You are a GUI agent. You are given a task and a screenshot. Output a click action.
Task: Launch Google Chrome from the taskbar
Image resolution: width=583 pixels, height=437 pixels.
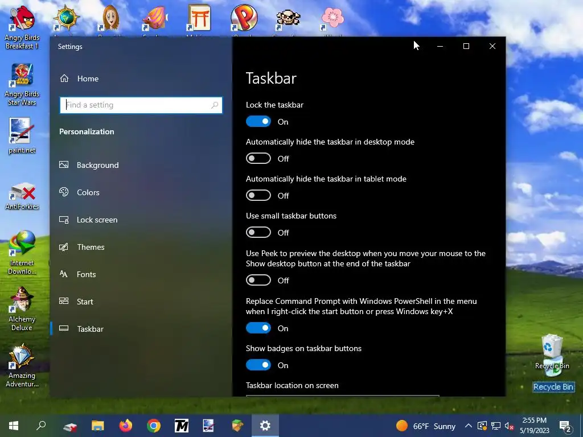click(x=154, y=426)
